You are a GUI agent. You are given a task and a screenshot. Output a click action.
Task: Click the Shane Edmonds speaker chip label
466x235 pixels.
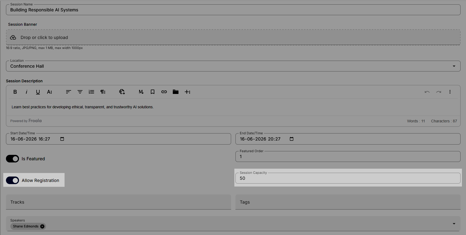pos(26,226)
